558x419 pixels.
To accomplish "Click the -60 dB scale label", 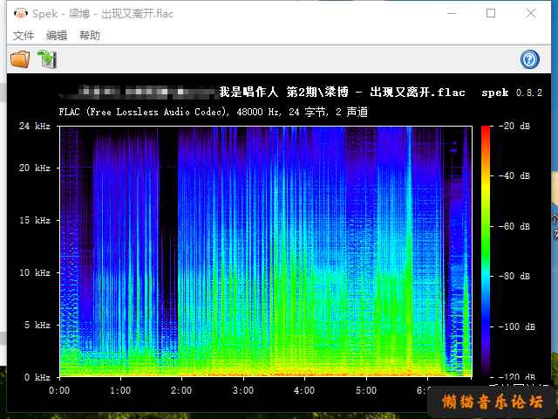I will [x=514, y=226].
